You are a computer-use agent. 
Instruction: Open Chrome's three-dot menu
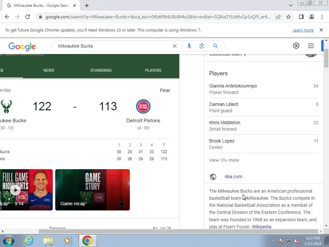[x=322, y=17]
